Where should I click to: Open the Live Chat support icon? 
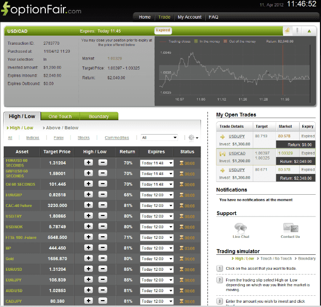[241, 228]
